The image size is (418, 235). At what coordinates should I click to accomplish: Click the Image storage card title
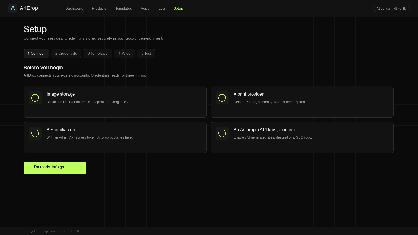click(61, 94)
